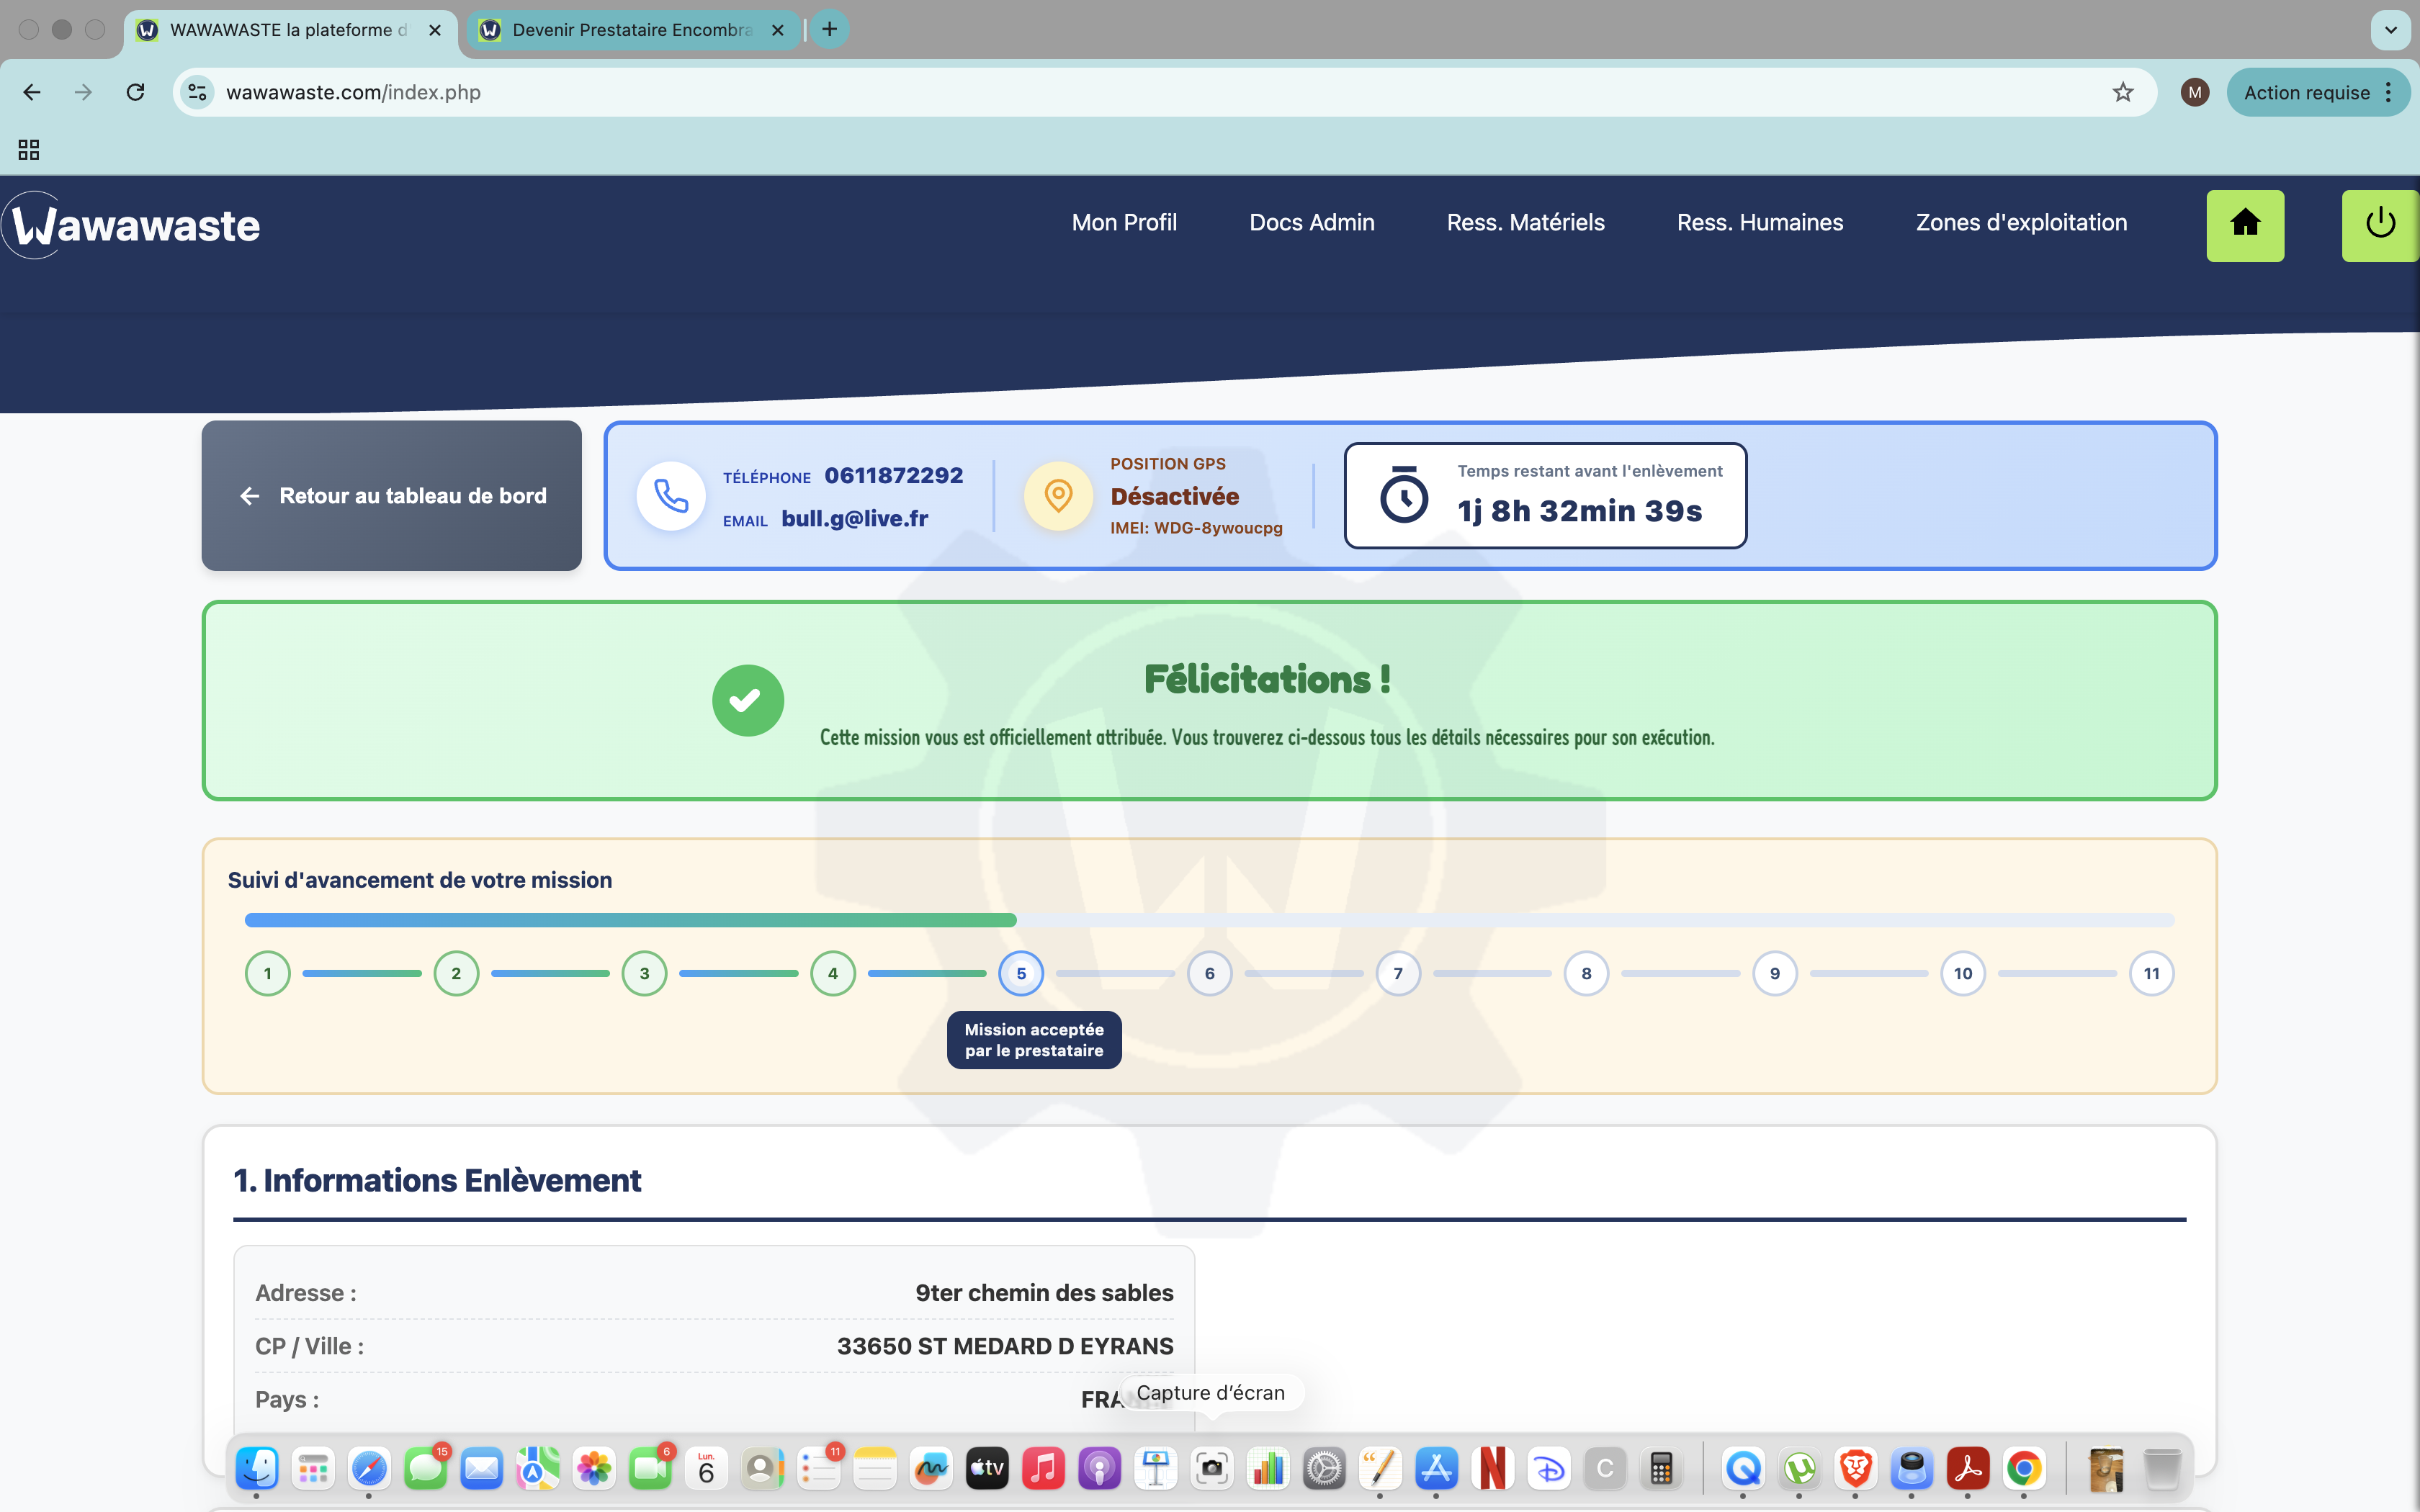
Task: Click the phone icon beside the telephone number
Action: coord(670,495)
